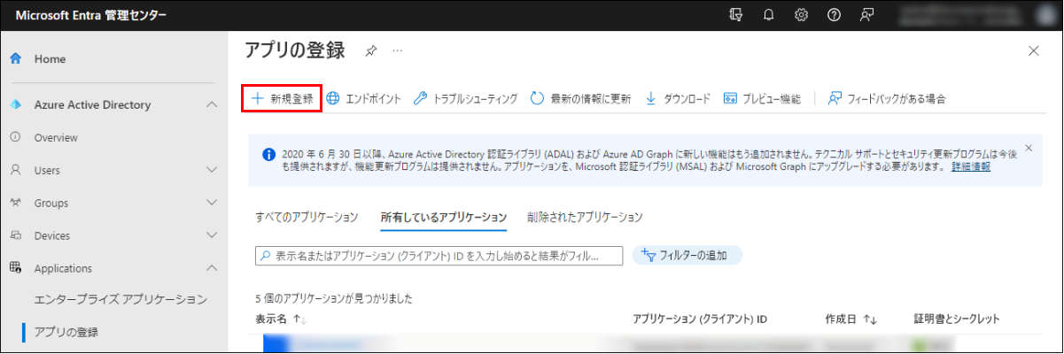This screenshot has width=1064, height=354.
Task: Open the portal settings gear icon
Action: click(x=801, y=15)
